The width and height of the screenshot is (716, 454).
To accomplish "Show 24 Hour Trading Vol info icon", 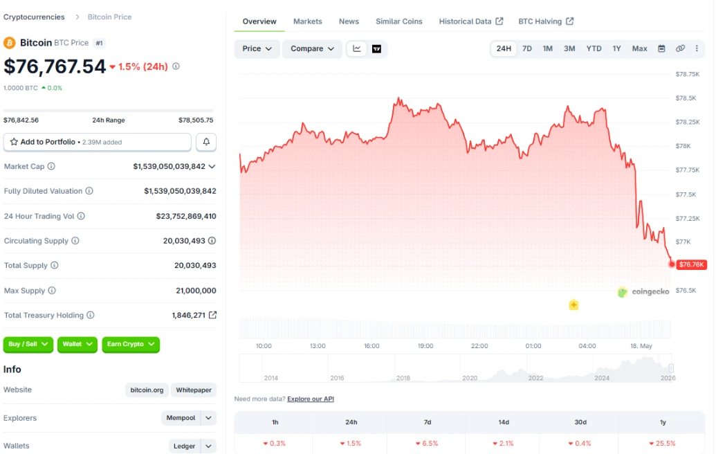I will click(x=81, y=216).
